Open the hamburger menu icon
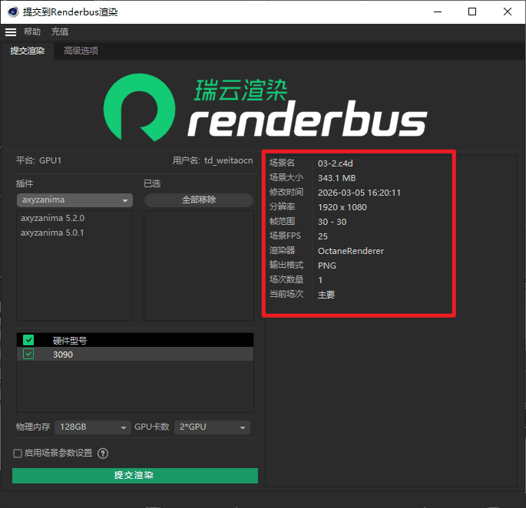The height and width of the screenshot is (508, 526). pyautogui.click(x=11, y=32)
